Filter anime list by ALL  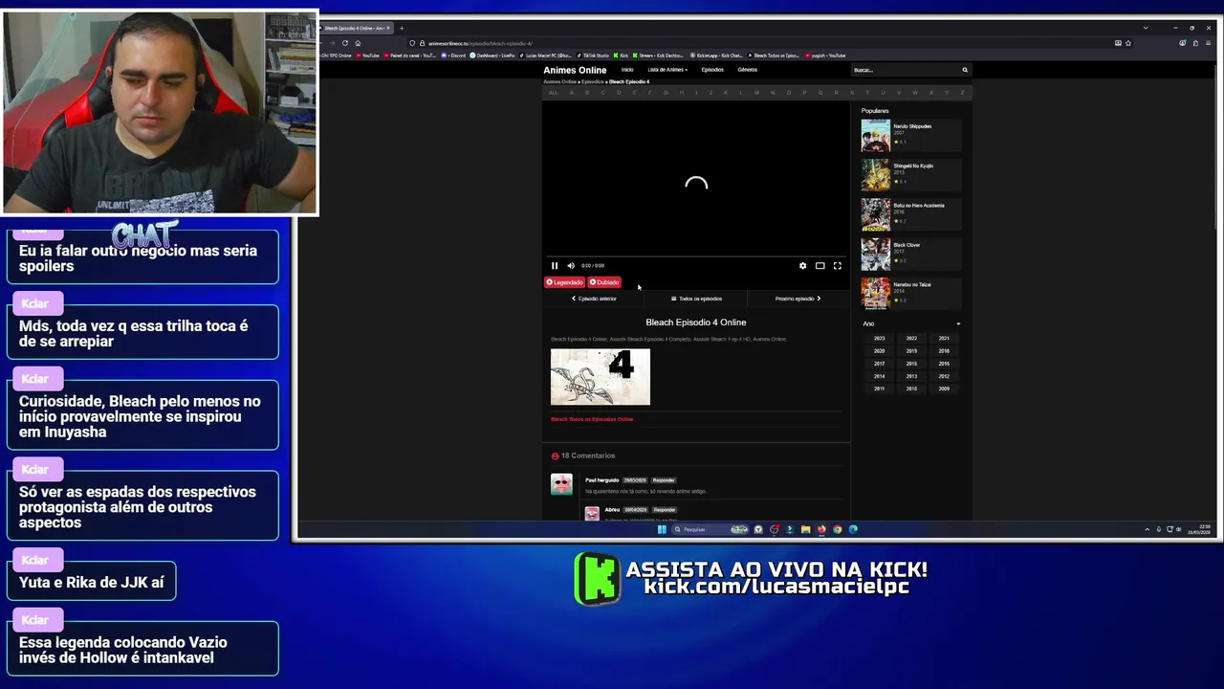553,93
